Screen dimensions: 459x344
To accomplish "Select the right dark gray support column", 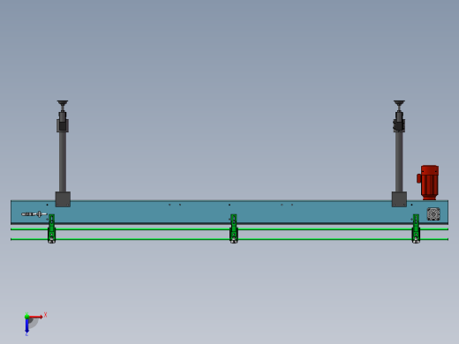I will pyautogui.click(x=399, y=161).
